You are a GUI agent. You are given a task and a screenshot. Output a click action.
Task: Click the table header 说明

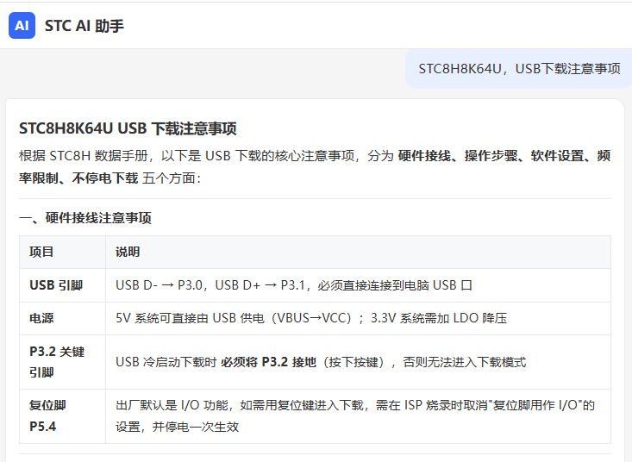tap(128, 252)
